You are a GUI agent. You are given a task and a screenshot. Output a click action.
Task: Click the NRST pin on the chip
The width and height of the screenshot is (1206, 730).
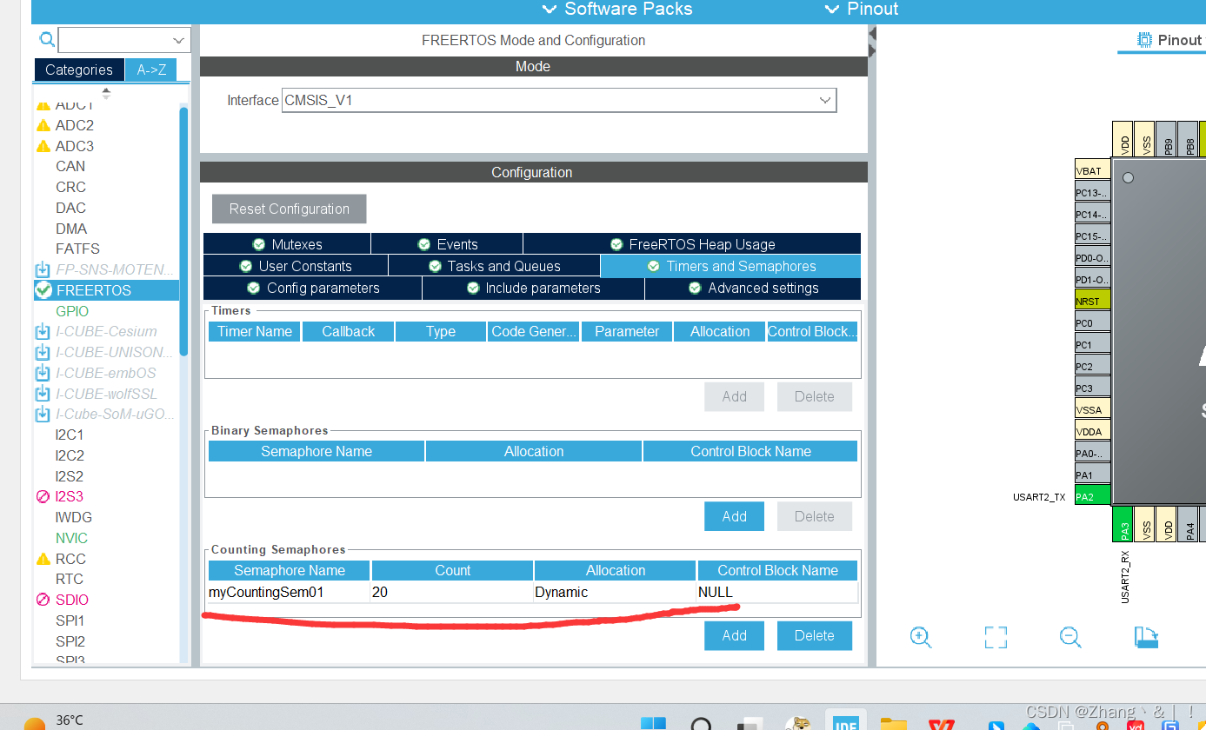click(x=1093, y=301)
